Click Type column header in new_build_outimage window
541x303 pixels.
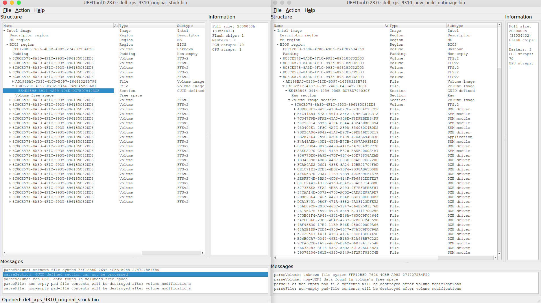coord(418,26)
